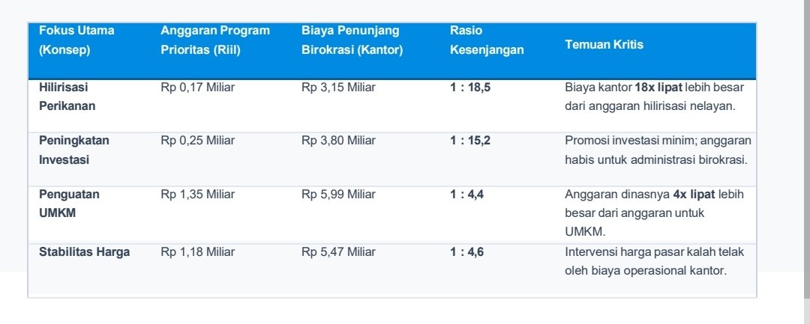Click the vertical scrollbar at right edge
Screen dimensions: 810x324
806,150
